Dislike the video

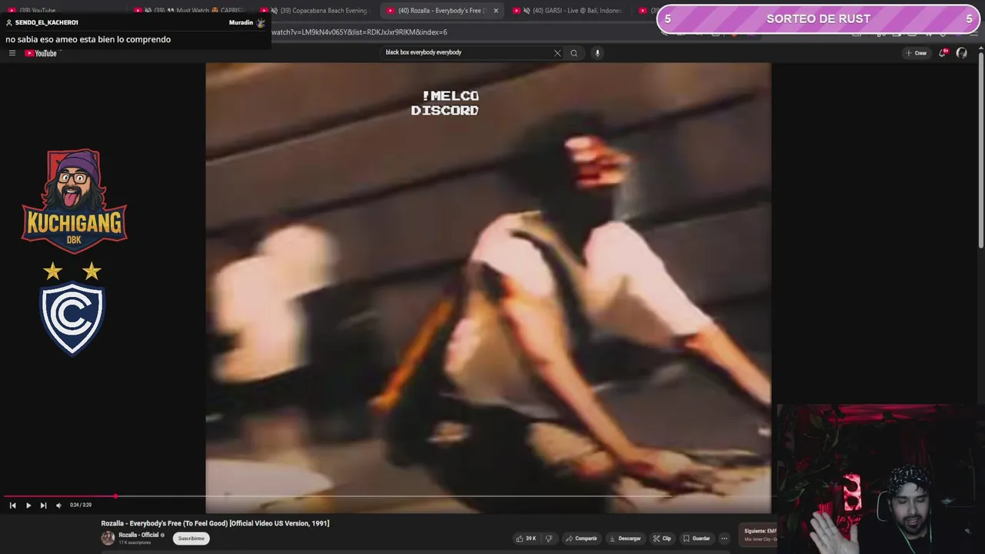[x=549, y=539]
